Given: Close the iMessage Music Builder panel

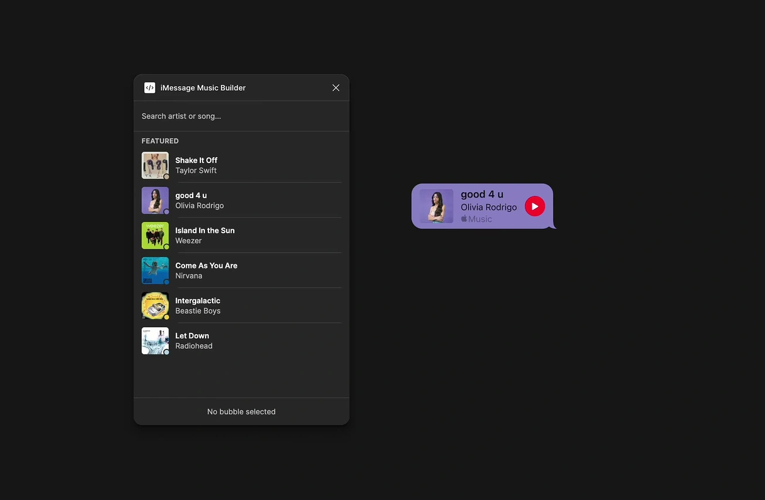Looking at the screenshot, I should point(336,88).
